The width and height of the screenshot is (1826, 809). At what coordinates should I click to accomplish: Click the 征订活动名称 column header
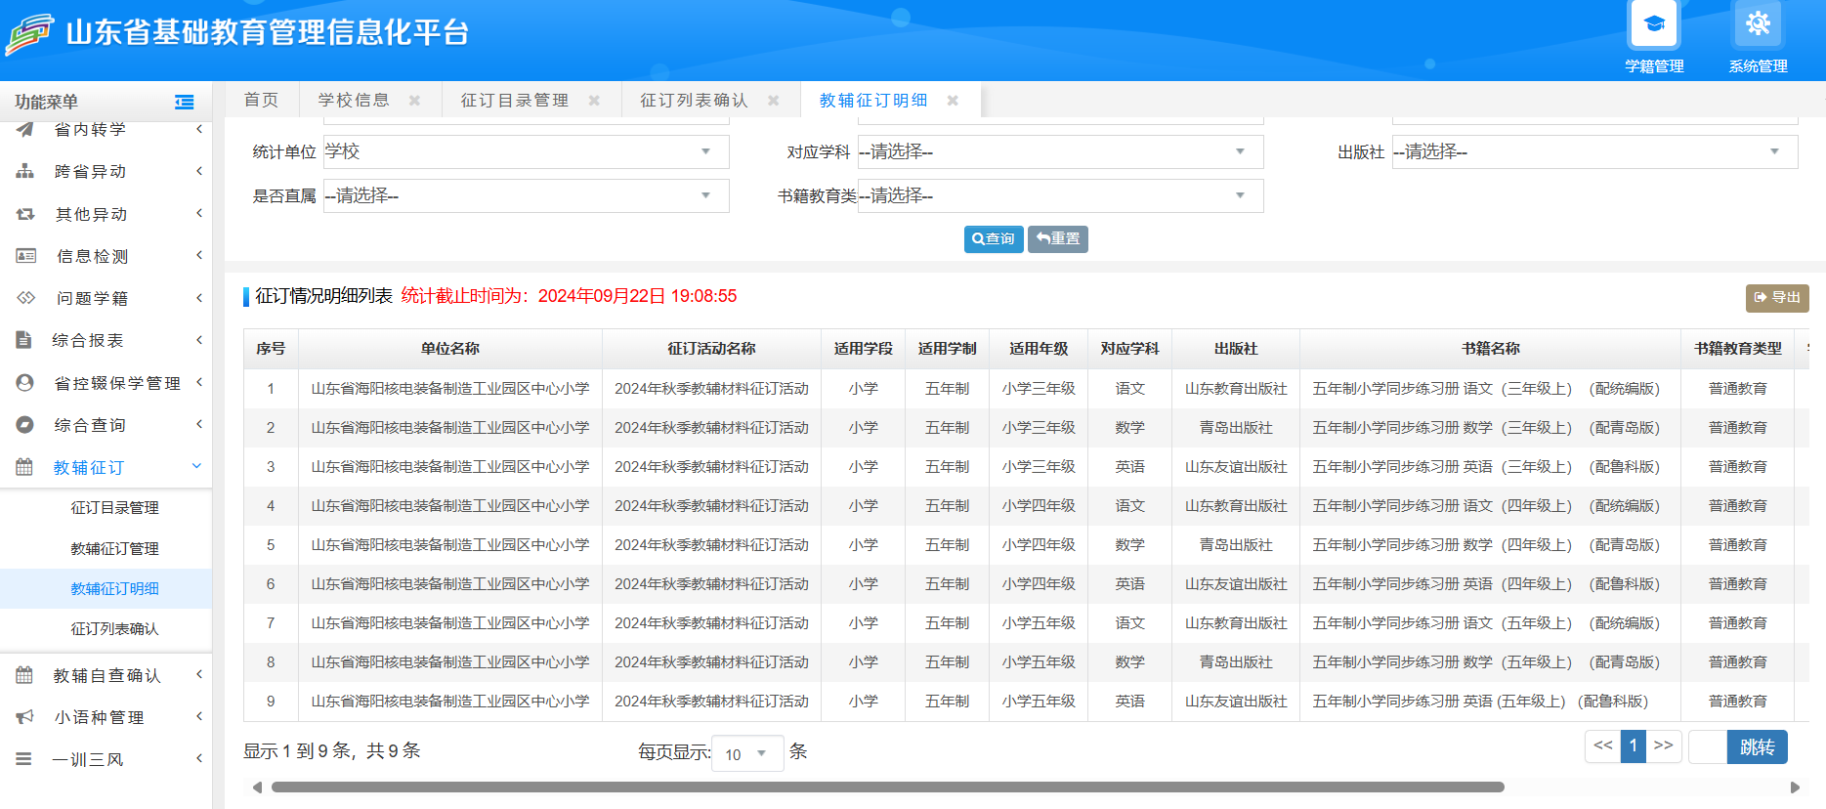coord(712,349)
